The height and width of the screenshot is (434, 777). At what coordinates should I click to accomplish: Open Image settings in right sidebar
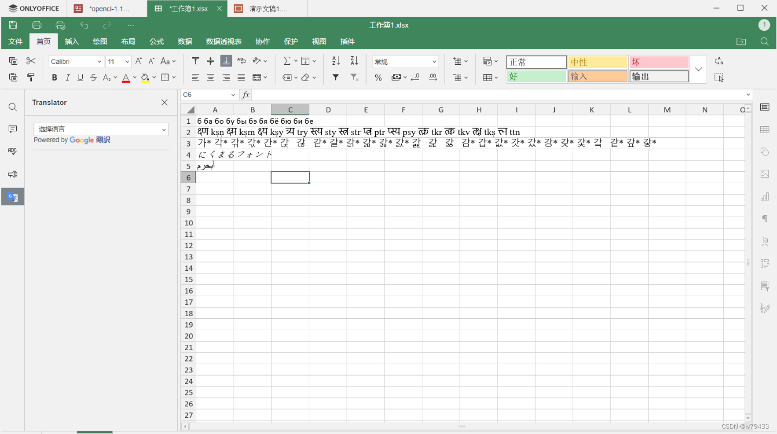pos(765,174)
